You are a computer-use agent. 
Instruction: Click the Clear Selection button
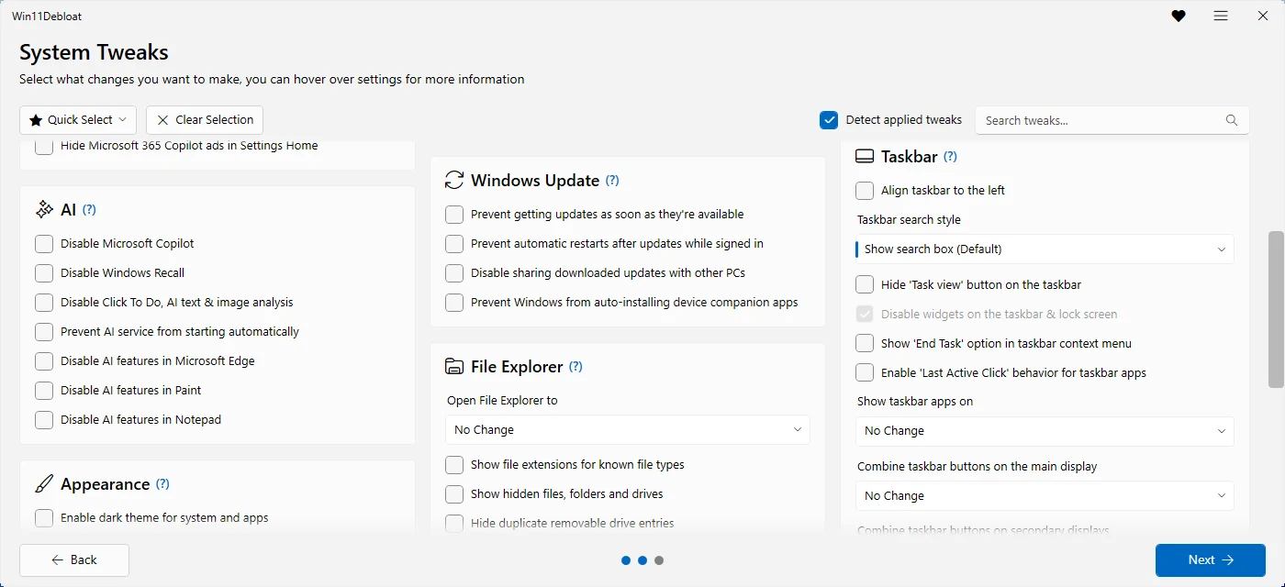point(205,120)
